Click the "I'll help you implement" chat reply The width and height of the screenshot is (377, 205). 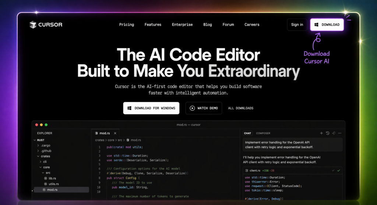[282, 160]
